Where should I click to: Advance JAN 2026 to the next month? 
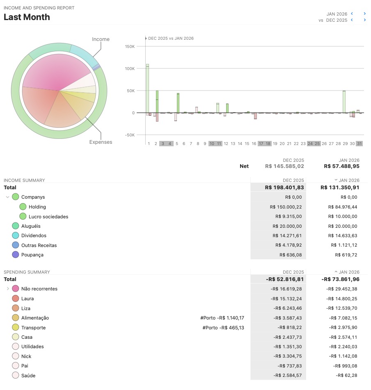point(364,14)
